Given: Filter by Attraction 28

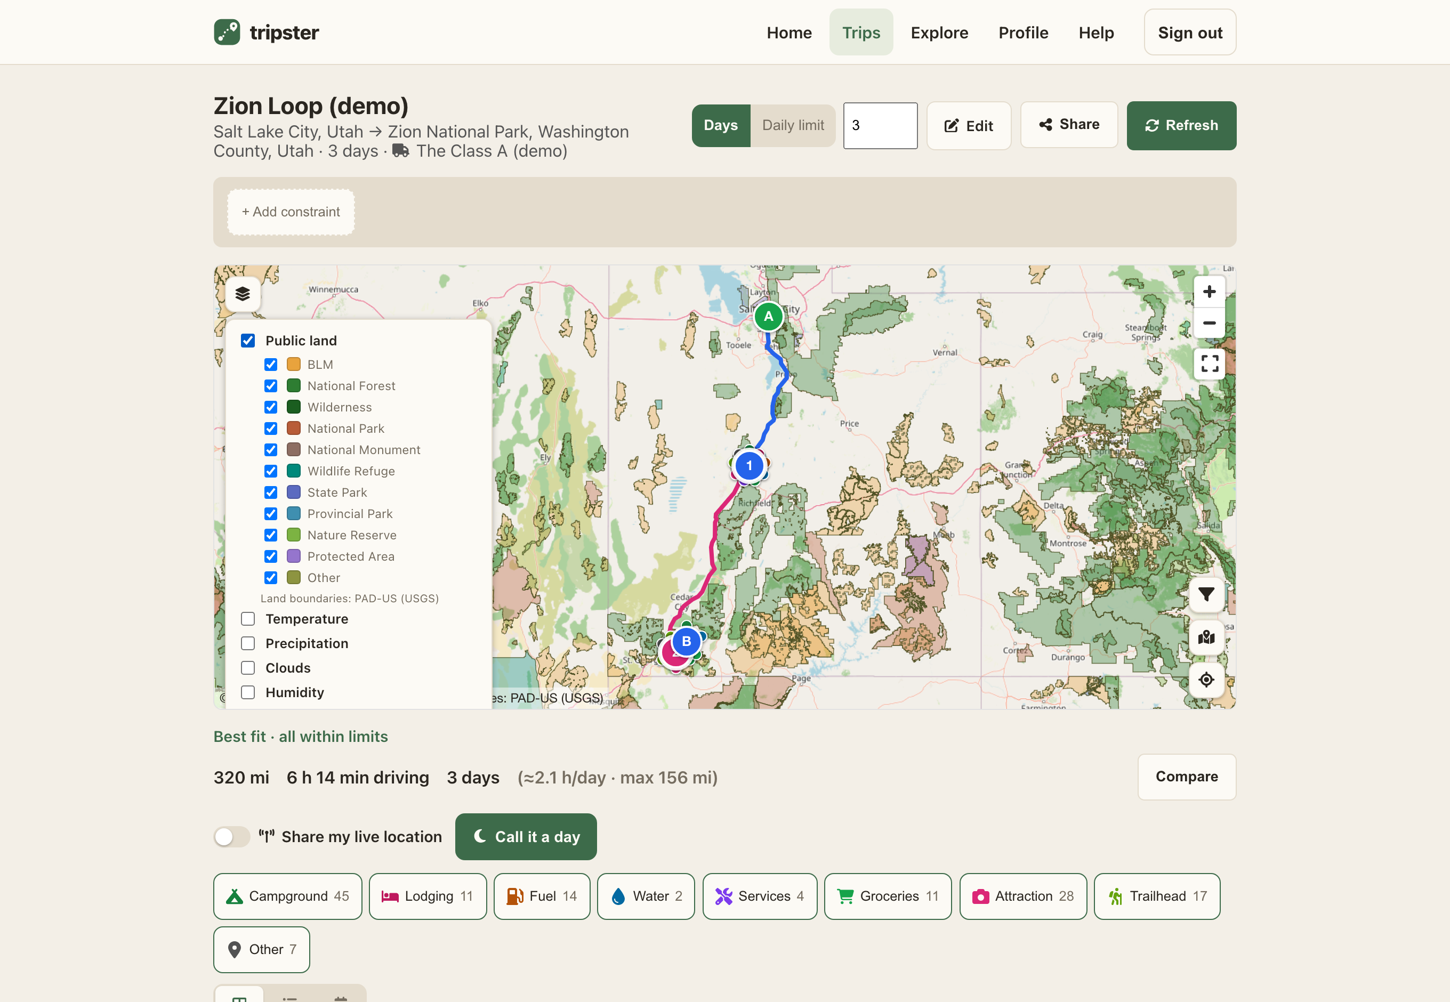Looking at the screenshot, I should click(1023, 896).
